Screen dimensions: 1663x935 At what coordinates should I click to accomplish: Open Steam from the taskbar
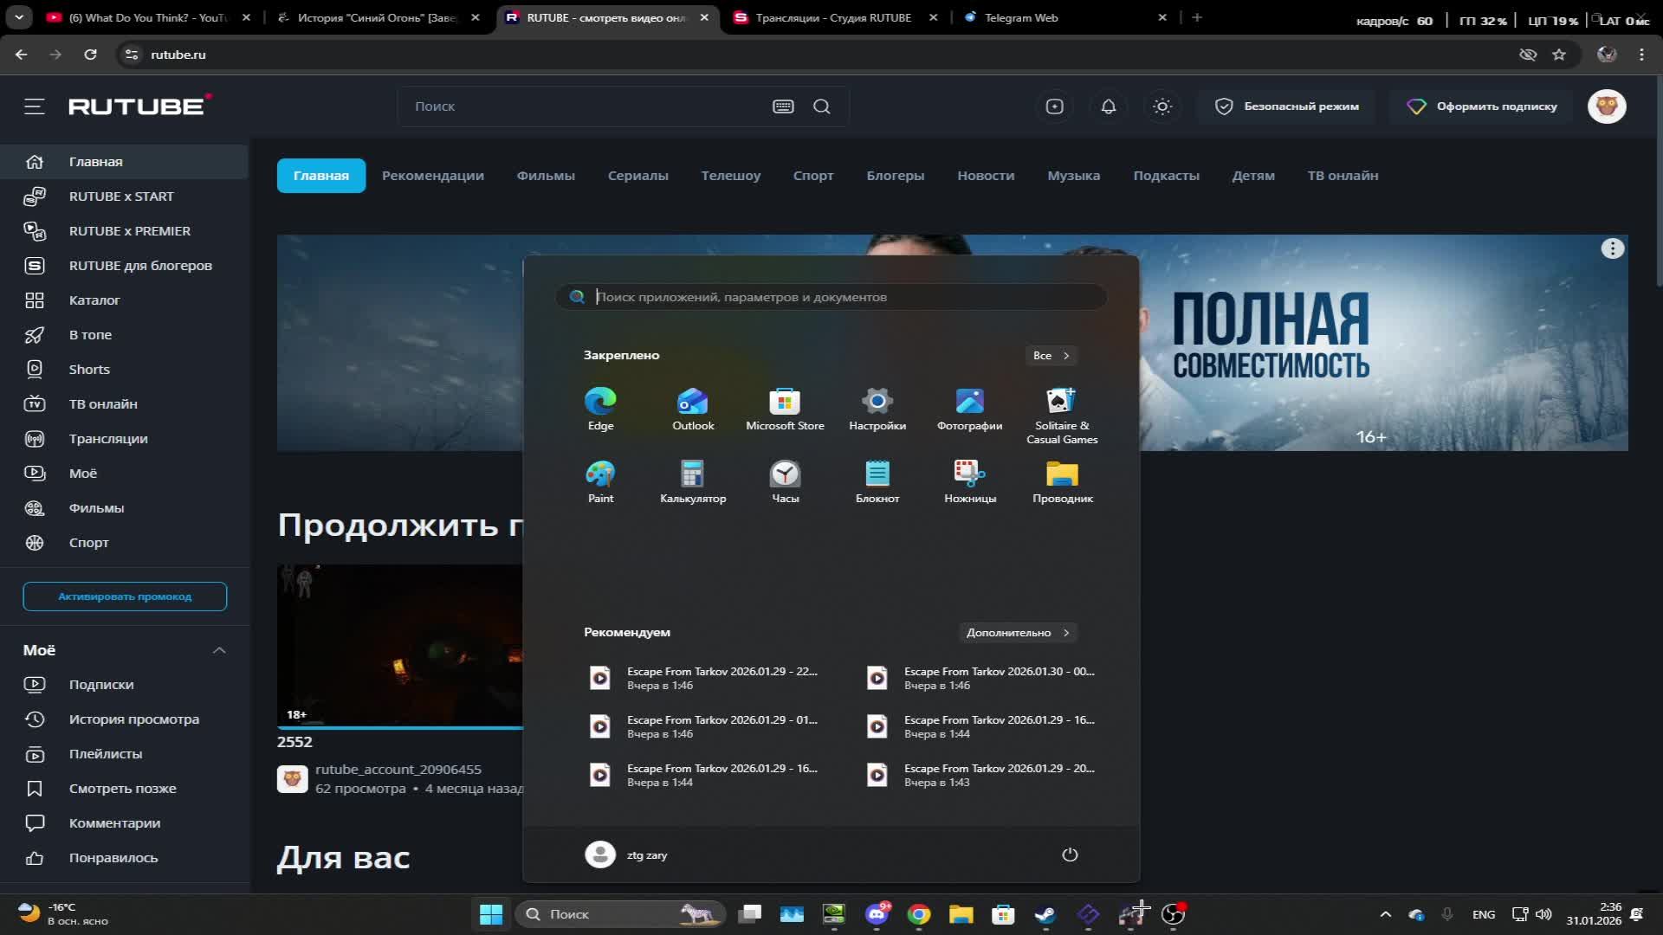[1045, 914]
